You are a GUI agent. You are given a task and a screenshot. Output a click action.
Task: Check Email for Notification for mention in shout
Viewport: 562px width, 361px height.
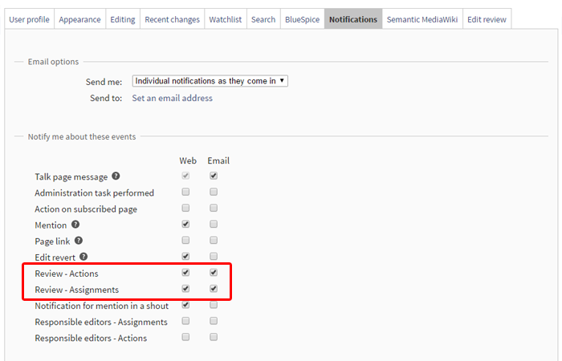click(214, 305)
